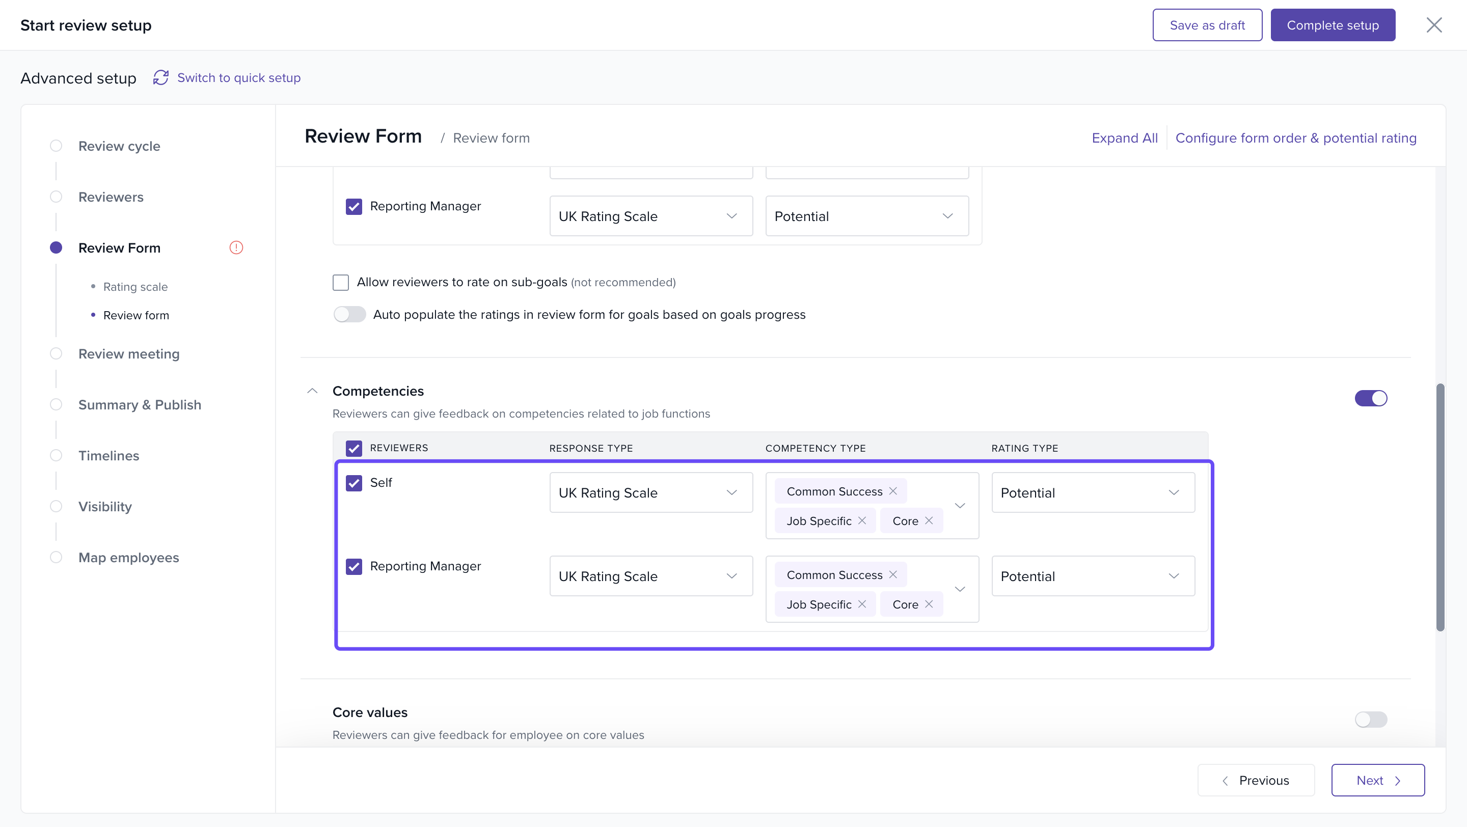The image size is (1467, 827).
Task: Turn on Core values toggle
Action: click(1370, 720)
